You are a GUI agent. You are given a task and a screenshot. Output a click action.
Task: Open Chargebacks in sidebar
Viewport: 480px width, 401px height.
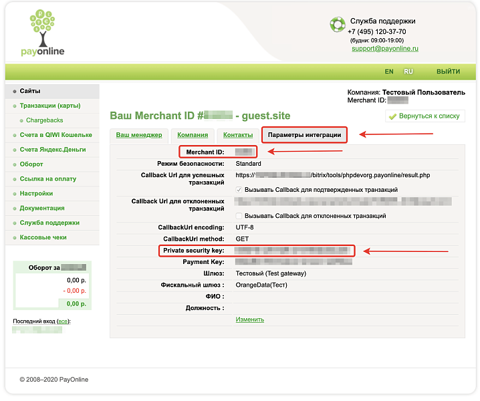click(x=45, y=120)
